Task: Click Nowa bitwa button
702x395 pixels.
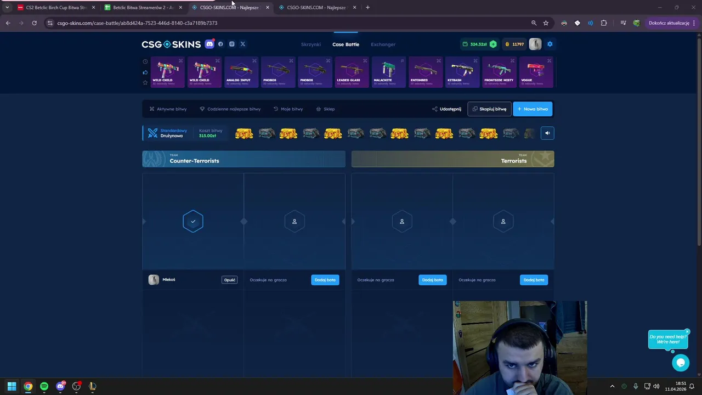Action: click(x=533, y=109)
